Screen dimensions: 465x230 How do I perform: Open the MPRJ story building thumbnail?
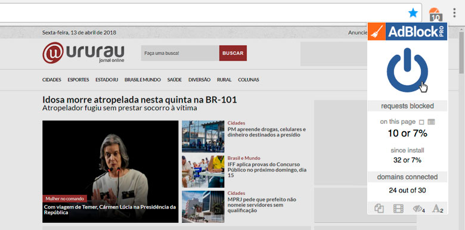click(x=203, y=207)
